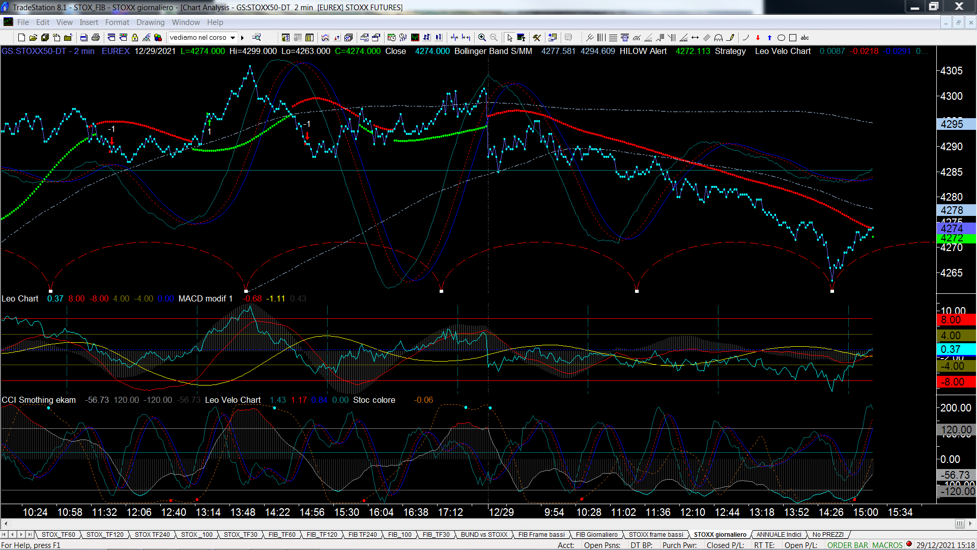The image size is (977, 550).
Task: Click the horizontal scrollbar left arrow
Action: 6,524
